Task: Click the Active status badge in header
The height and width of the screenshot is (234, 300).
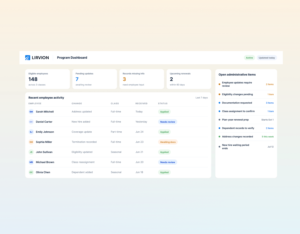Action: pos(249,58)
